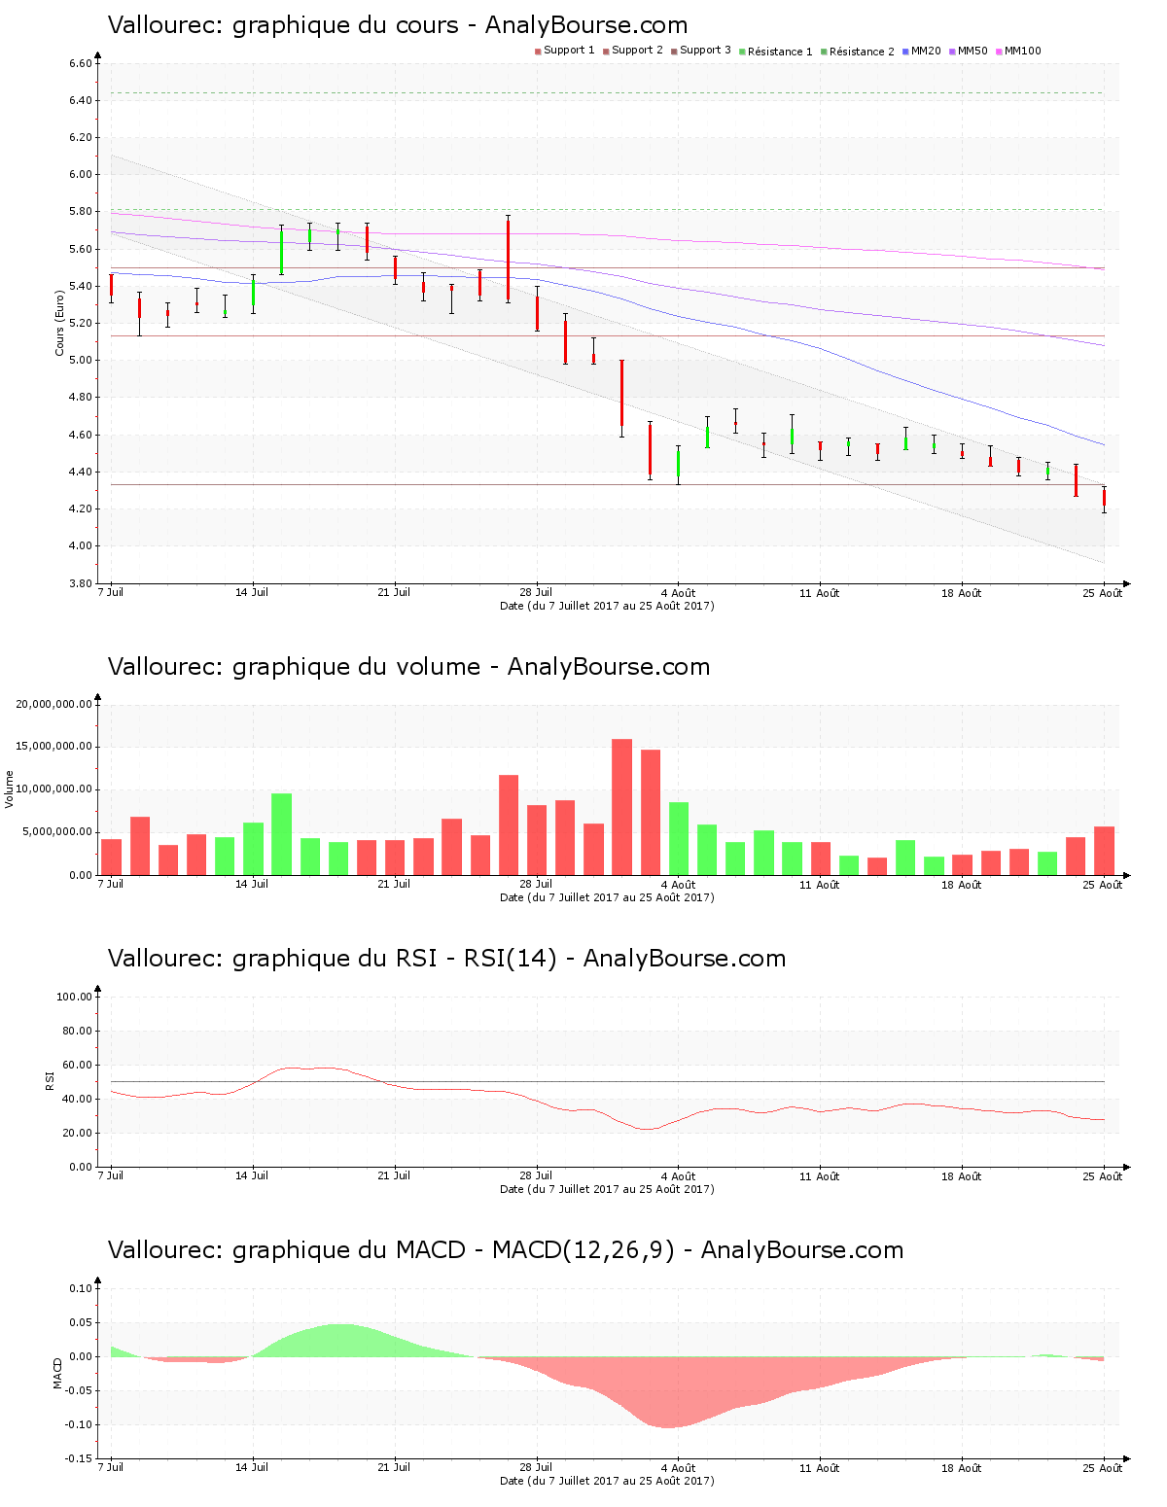This screenshot has height=1507, width=1167.
Task: Click the '21 Juil' date label under MACD chart
Action: pos(394,1467)
